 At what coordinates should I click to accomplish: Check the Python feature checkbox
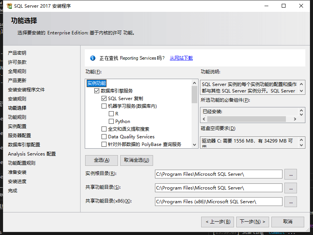pyautogui.click(x=111, y=122)
